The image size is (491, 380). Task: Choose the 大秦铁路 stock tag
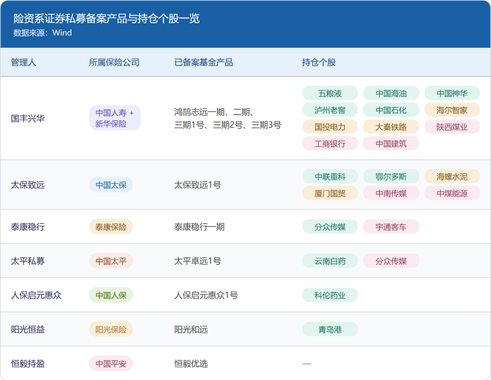(391, 127)
